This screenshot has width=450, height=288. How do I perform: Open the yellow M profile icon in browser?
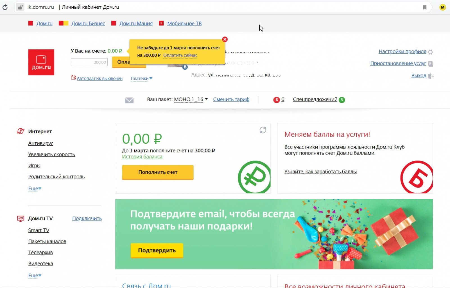click(442, 7)
